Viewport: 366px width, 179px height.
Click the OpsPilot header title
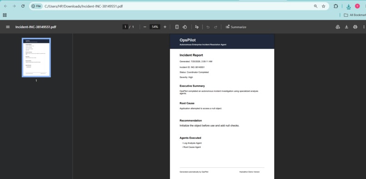click(188, 40)
